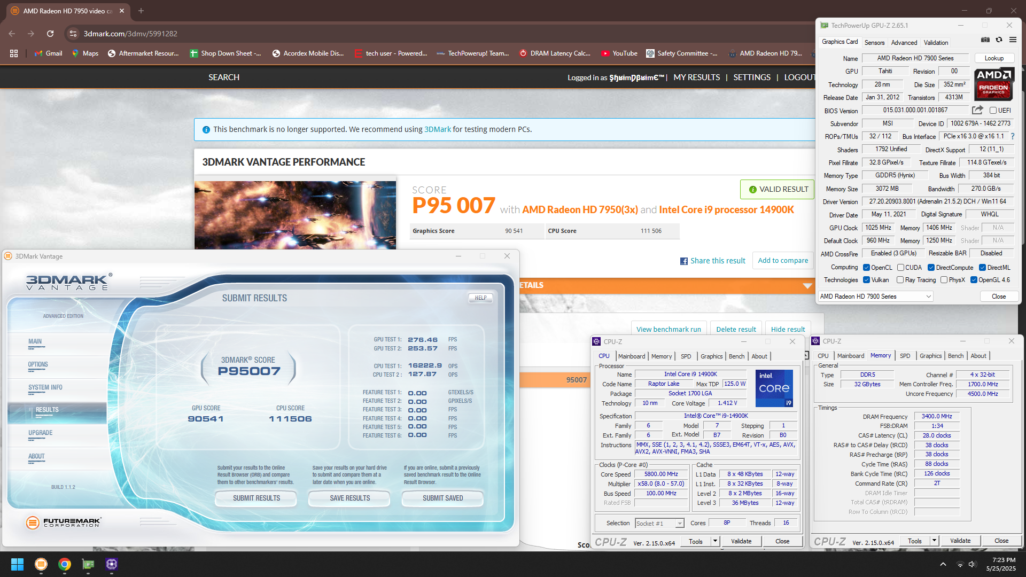The height and width of the screenshot is (577, 1026).
Task: Click Validate in the left CPU-Z window
Action: point(741,541)
